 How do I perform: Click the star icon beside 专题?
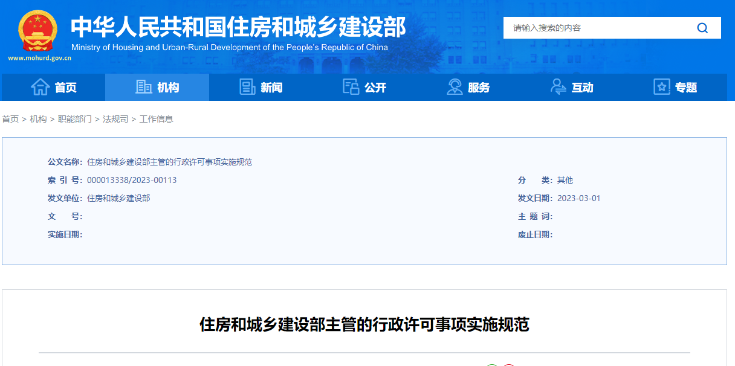tap(662, 88)
